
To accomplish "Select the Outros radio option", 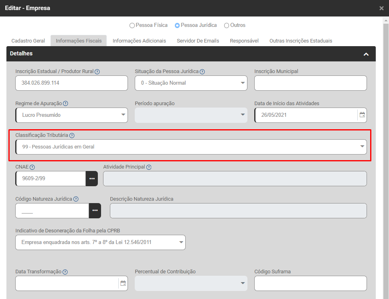I will [227, 26].
